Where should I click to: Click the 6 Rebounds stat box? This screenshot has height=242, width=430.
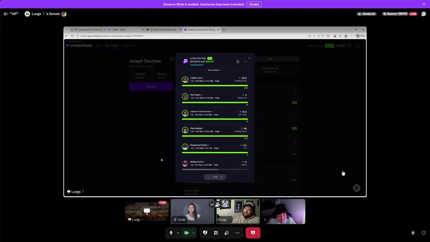[242, 96]
